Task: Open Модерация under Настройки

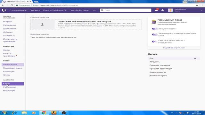Action: 9,91
